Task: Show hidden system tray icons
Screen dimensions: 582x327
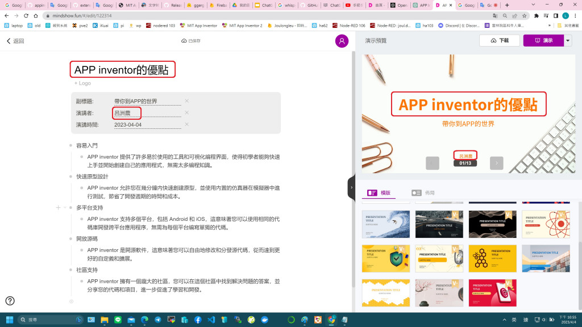Action: [x=504, y=320]
